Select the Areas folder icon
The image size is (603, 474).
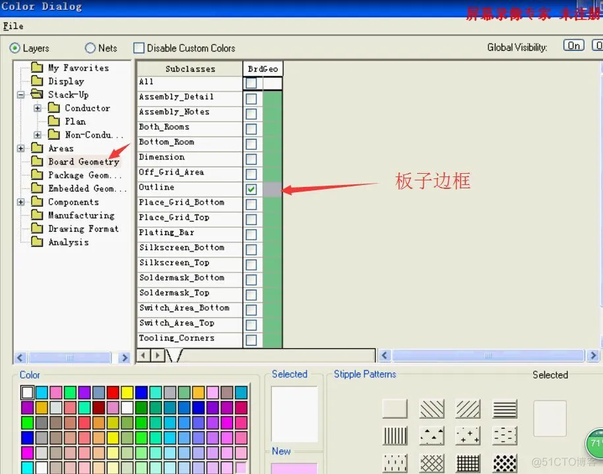point(38,148)
